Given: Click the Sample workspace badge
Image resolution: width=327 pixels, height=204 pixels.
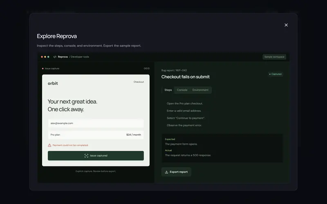Looking at the screenshot, I should [x=274, y=57].
